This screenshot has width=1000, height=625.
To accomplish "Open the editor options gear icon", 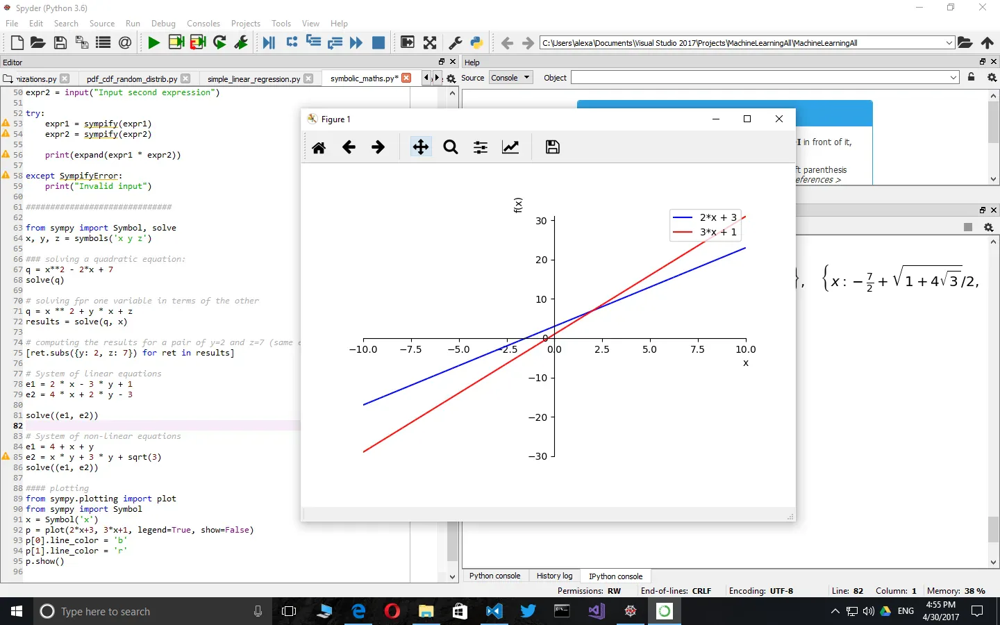I will point(451,78).
